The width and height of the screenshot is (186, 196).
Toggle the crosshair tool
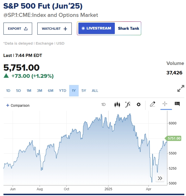pyautogui.click(x=165, y=104)
